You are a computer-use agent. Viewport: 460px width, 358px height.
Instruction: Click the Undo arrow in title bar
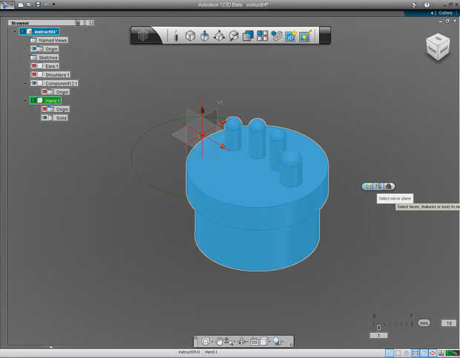(46, 4)
